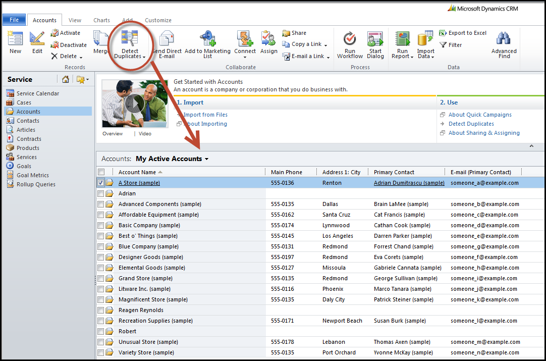Click the Grand Store (sample) account name
This screenshot has height=361, width=546.
tap(145, 278)
